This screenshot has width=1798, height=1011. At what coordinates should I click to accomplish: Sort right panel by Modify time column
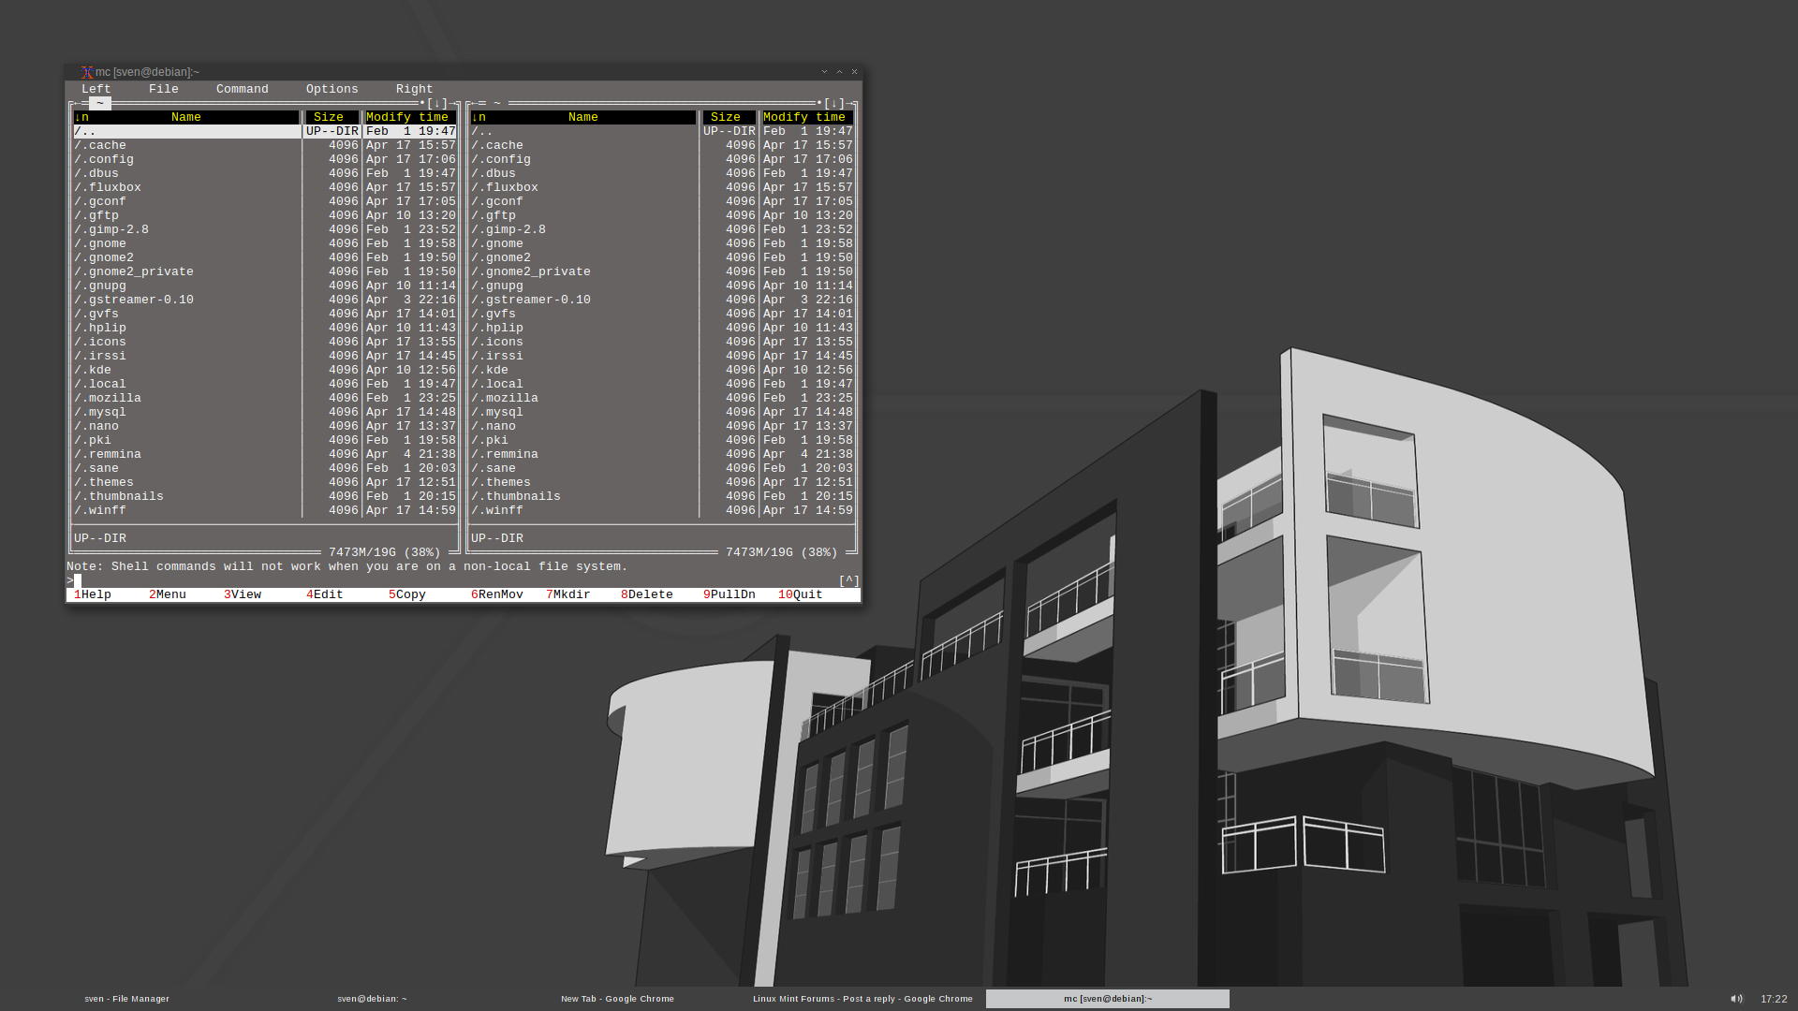[804, 117]
